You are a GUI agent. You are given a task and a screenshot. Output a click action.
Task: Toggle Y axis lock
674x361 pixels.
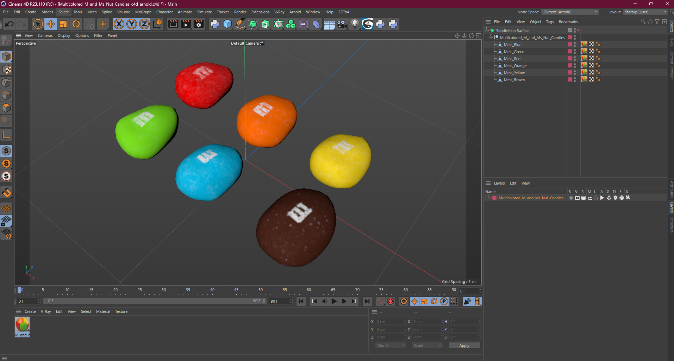[132, 24]
